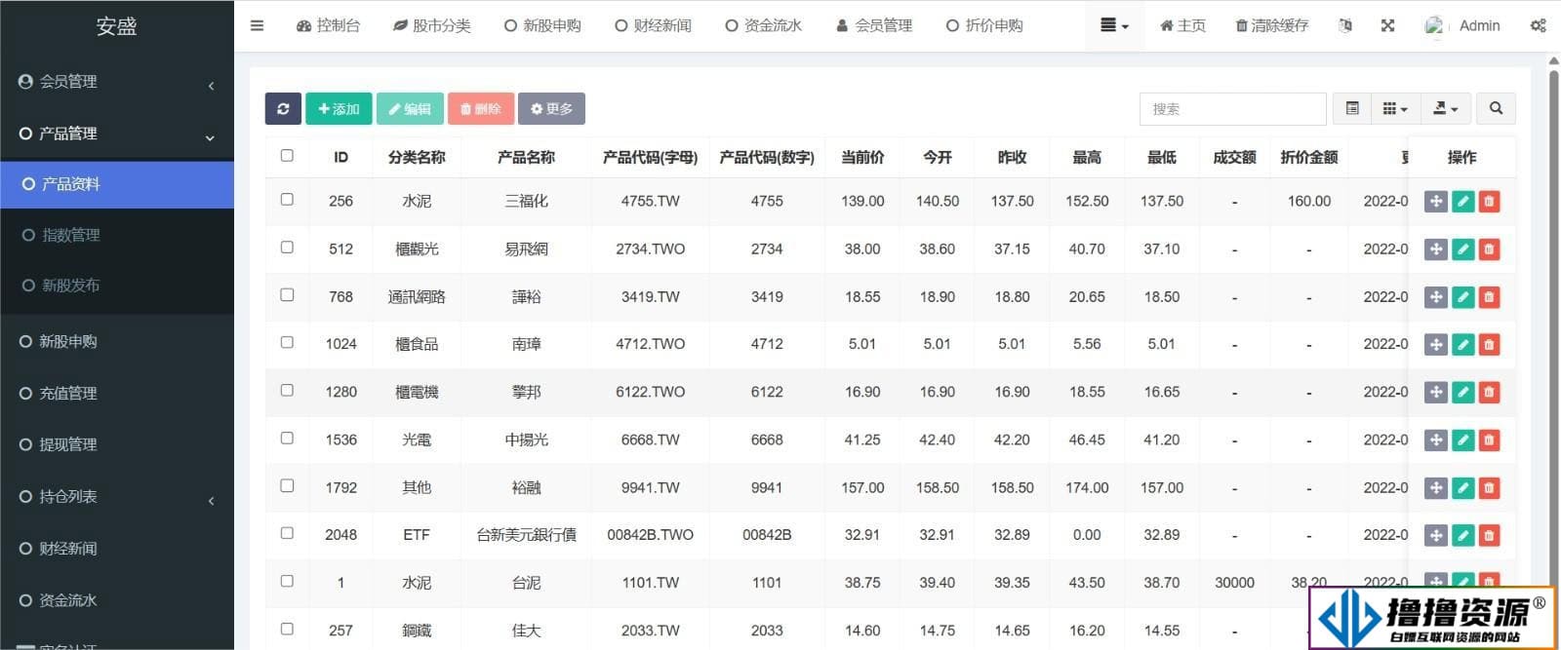Click drag handle icon for row 1792
This screenshot has height=650, width=1561.
(x=1435, y=488)
